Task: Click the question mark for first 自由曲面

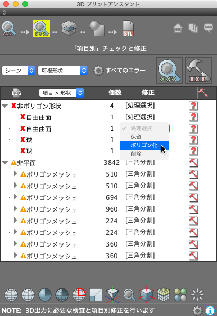Action: [x=194, y=117]
